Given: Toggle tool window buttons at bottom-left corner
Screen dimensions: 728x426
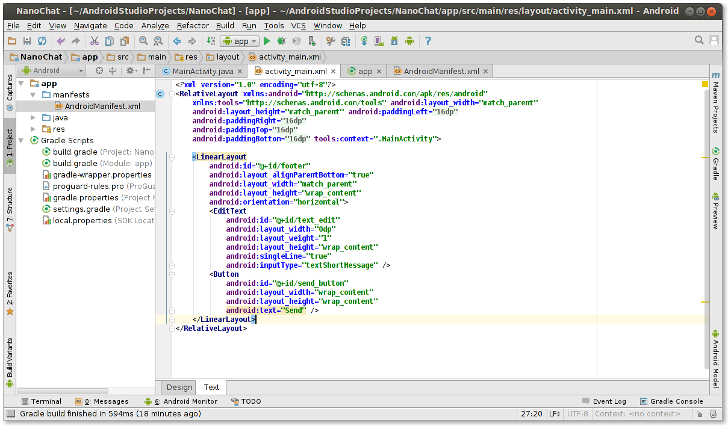Looking at the screenshot, I should click(x=10, y=414).
